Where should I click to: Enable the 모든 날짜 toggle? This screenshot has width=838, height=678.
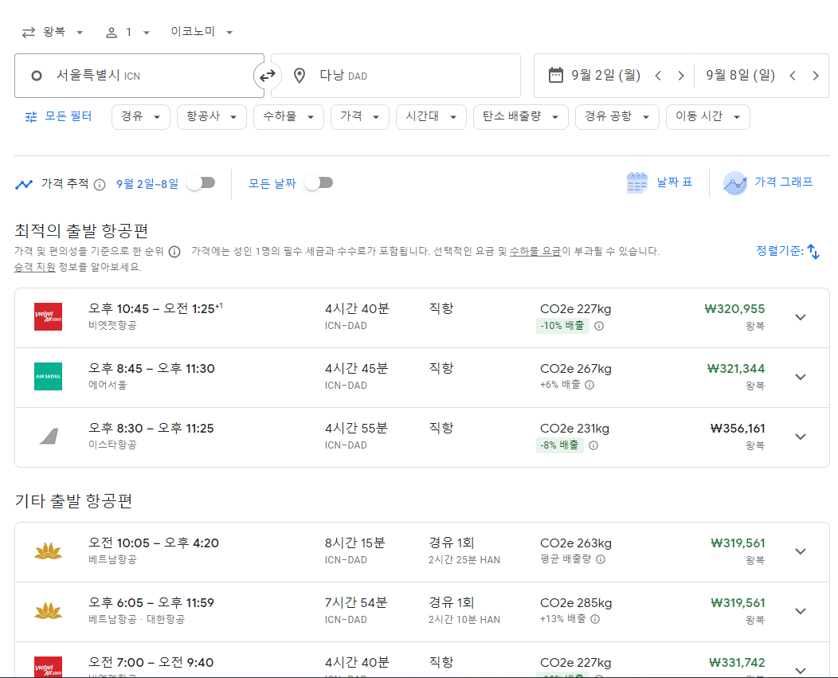[319, 182]
